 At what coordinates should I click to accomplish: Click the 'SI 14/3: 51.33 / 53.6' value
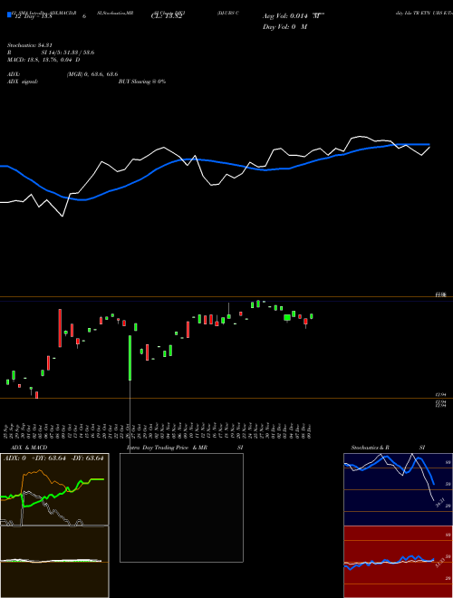(68, 53)
